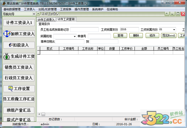The image size is (187, 128).
Task: Open 加班/扣款管理 menu
Action: coord(47,9)
